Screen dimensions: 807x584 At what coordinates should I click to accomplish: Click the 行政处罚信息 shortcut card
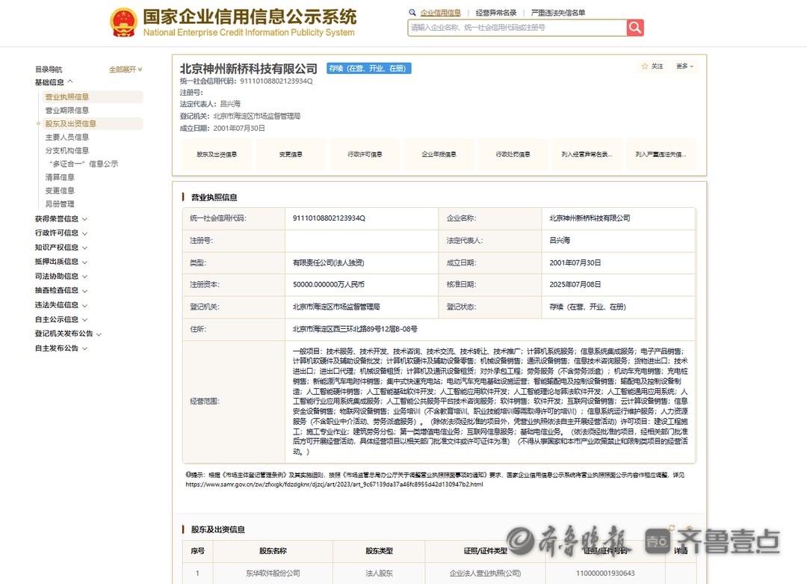click(513, 155)
